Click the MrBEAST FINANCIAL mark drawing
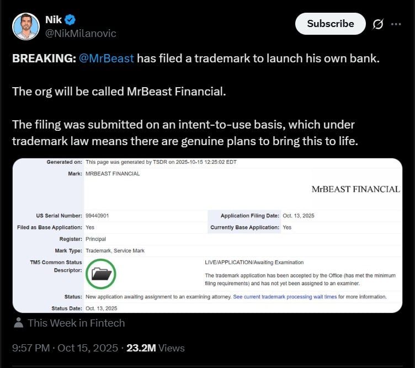This screenshot has width=415, height=368. pyautogui.click(x=355, y=189)
